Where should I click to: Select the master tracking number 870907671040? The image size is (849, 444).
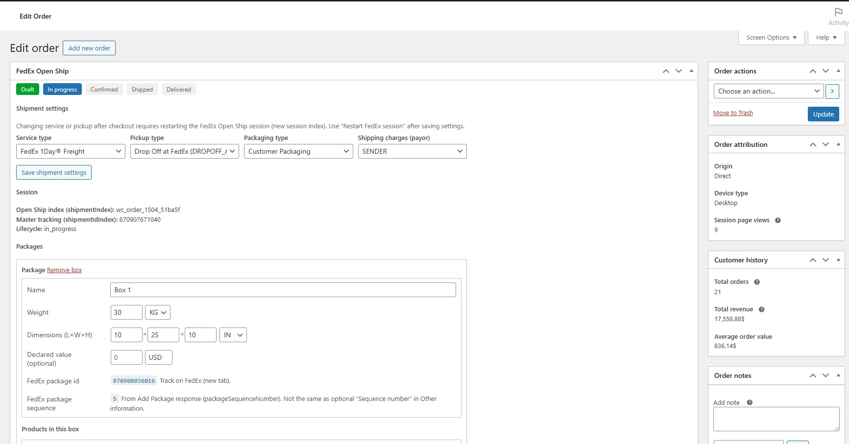tap(140, 220)
